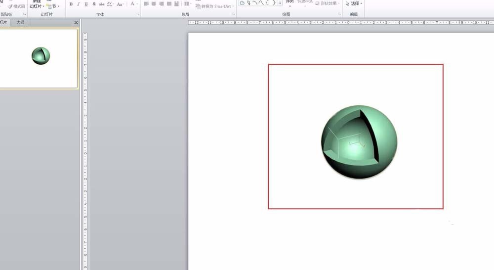Screen dimensions: 494x270
Task: Center align the text
Action: pos(154,4)
